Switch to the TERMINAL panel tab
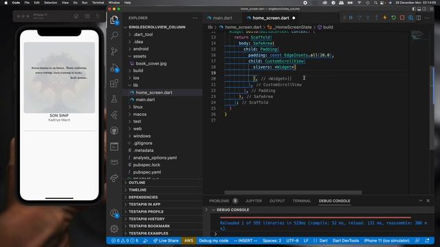Image resolution: width=440 pixels, height=247 pixels. [302, 201]
